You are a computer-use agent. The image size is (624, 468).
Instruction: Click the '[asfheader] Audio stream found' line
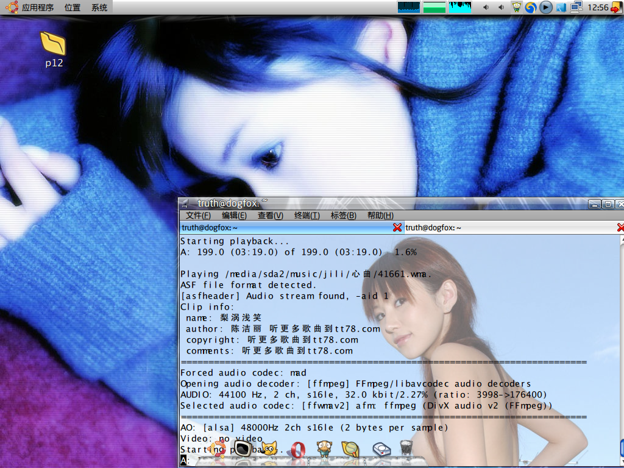(284, 296)
